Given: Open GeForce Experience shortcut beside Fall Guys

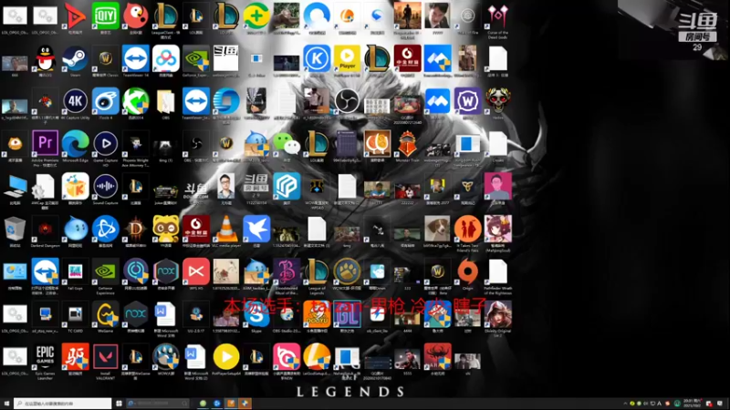Looking at the screenshot, I should click(x=105, y=272).
